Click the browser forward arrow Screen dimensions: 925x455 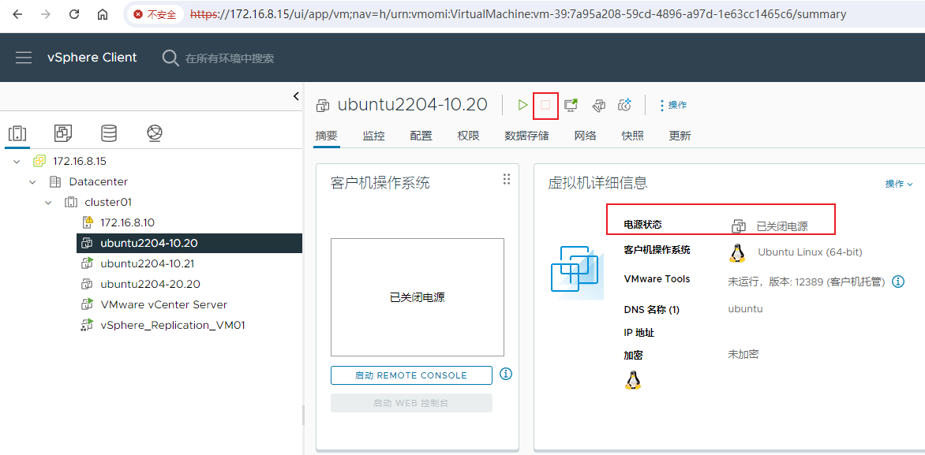tap(46, 15)
